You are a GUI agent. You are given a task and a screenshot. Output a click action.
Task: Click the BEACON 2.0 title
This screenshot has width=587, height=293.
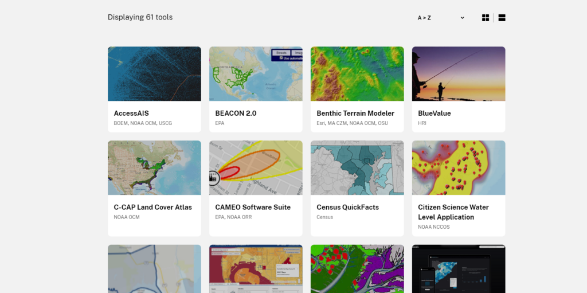[236, 113]
